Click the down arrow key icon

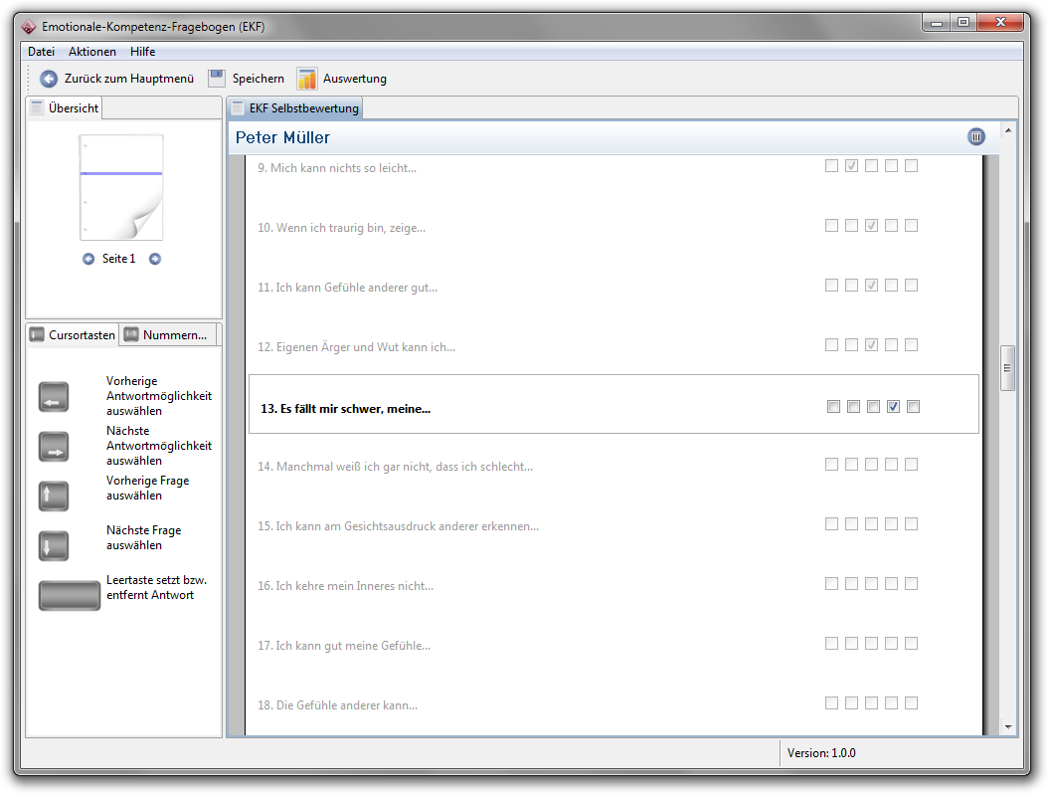tap(54, 546)
